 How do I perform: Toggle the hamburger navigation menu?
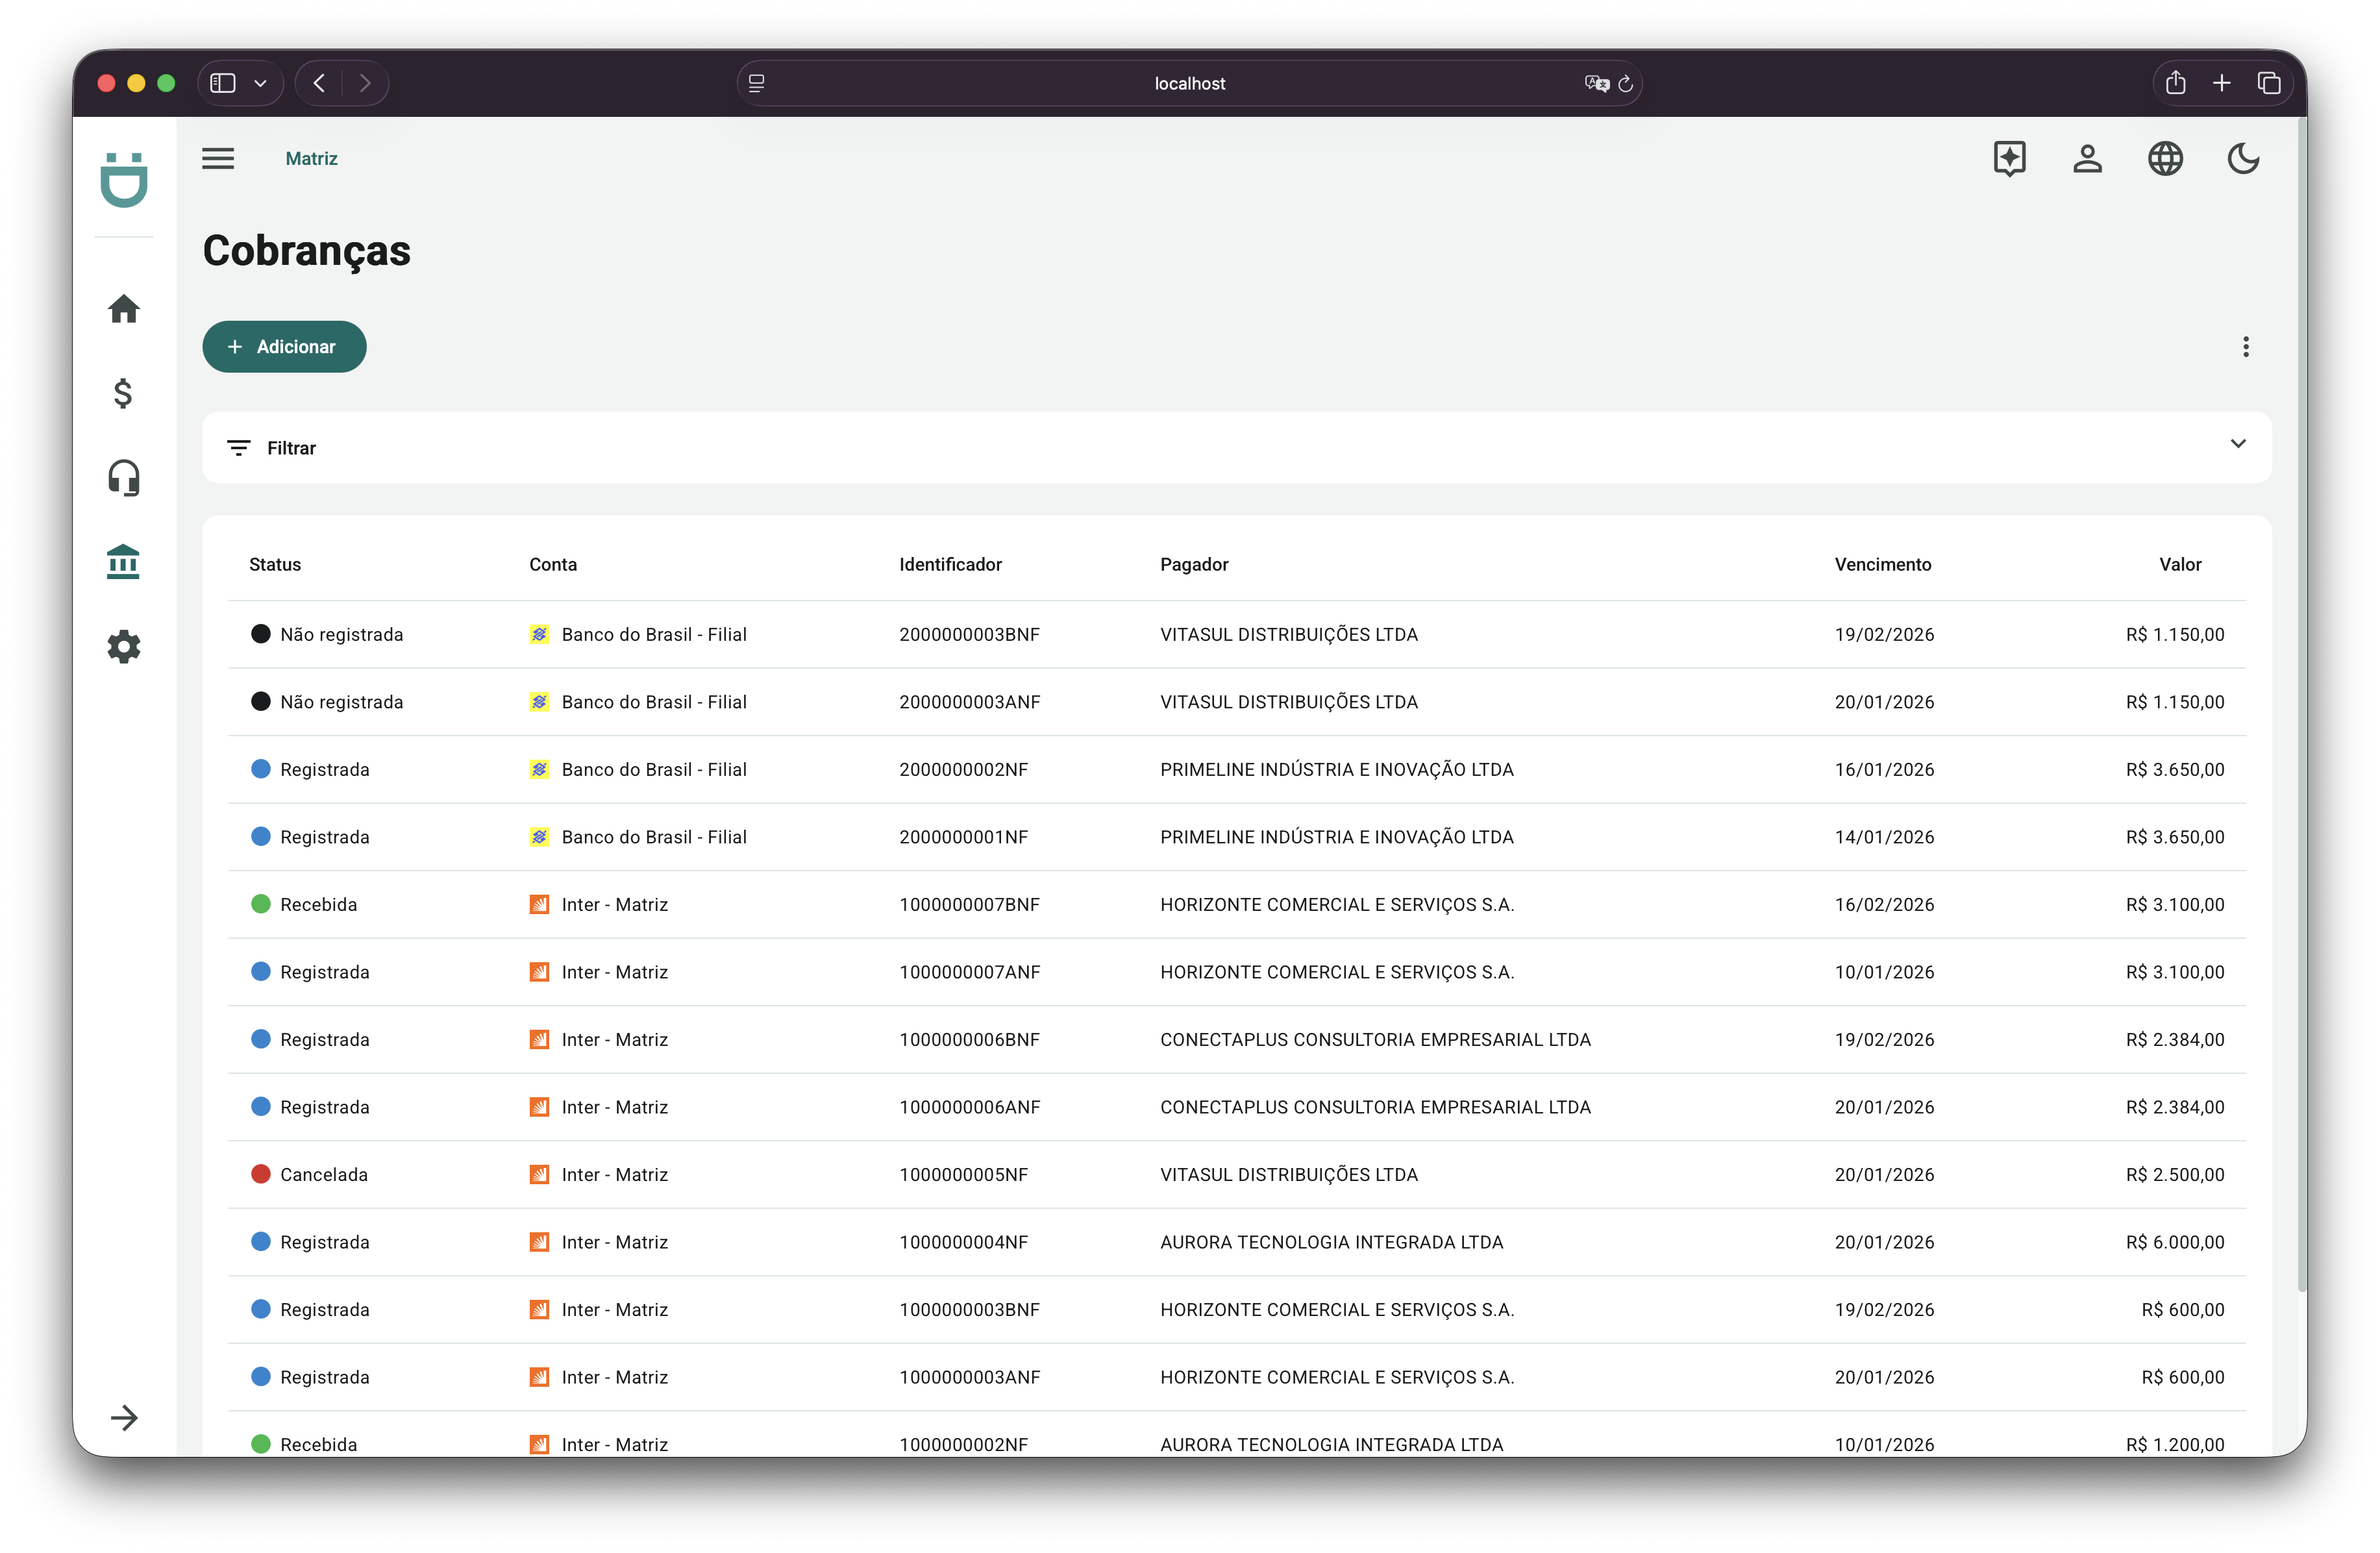click(218, 159)
